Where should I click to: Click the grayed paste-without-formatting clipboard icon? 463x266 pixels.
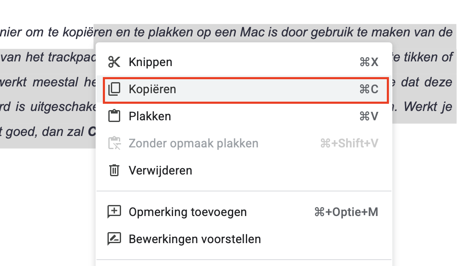(x=114, y=143)
